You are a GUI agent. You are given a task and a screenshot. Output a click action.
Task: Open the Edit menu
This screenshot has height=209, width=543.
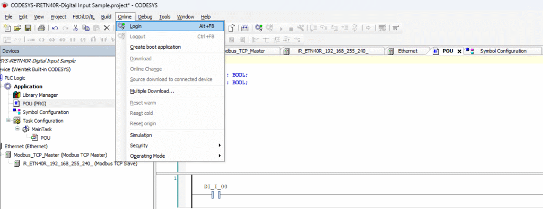[23, 16]
